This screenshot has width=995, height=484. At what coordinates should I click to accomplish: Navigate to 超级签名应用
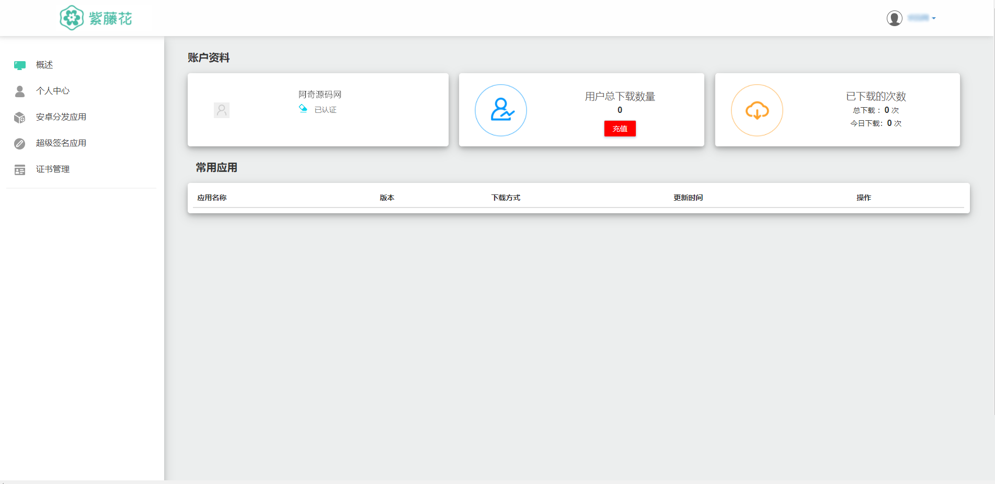point(61,143)
